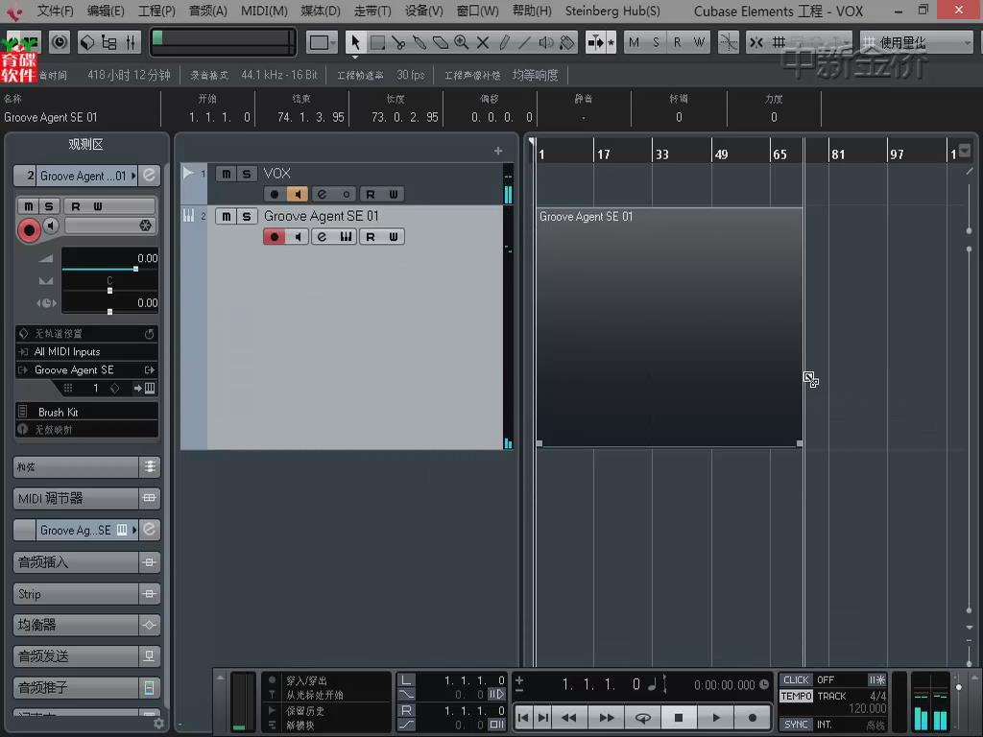Toggle record enable on VOX track
This screenshot has width=983, height=737.
click(x=274, y=194)
